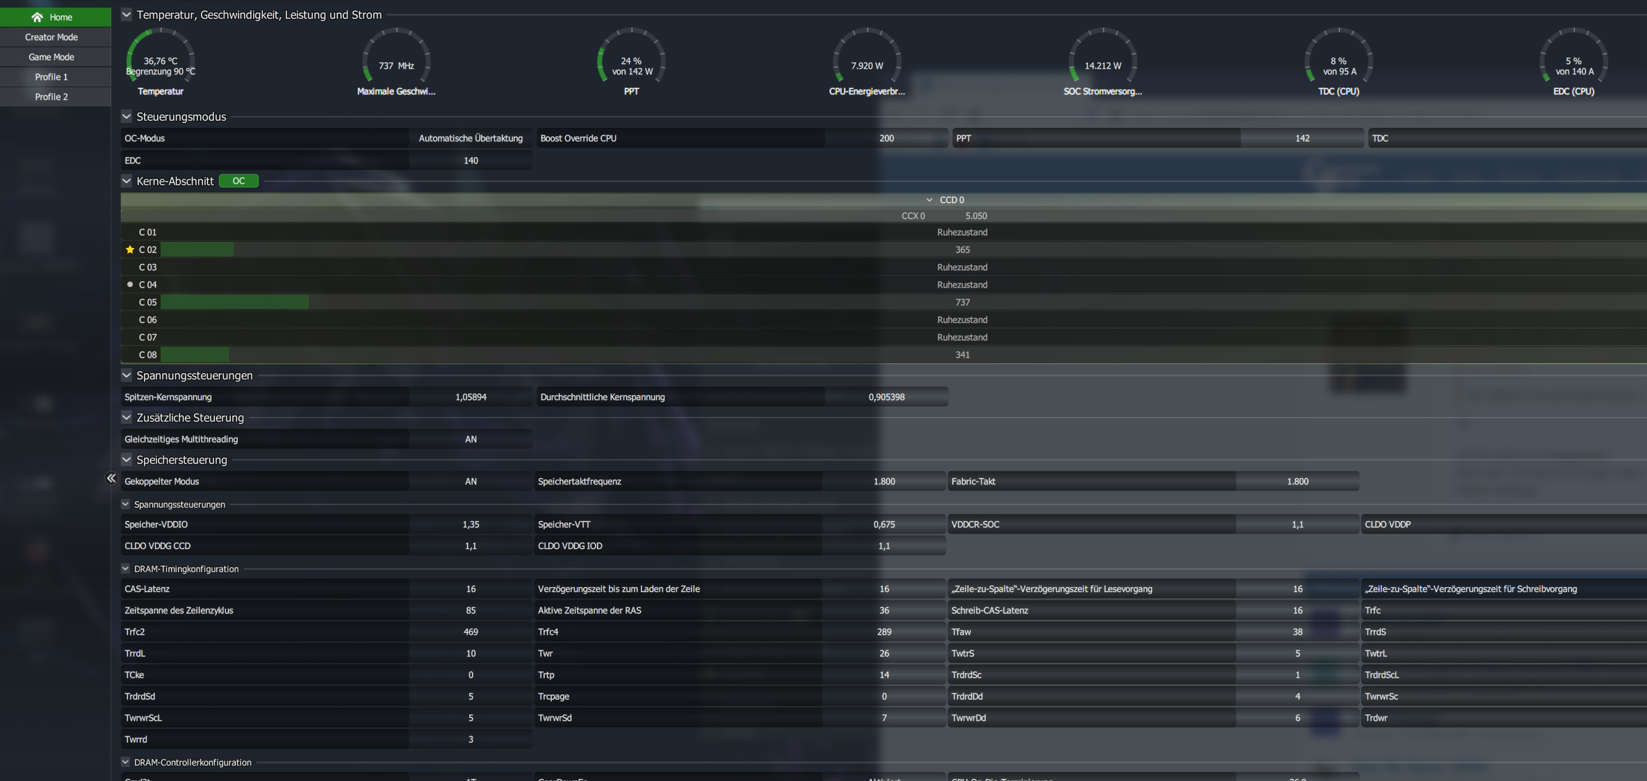1647x781 pixels.
Task: Click the SOC Stromversorgung gauge
Action: (1103, 61)
